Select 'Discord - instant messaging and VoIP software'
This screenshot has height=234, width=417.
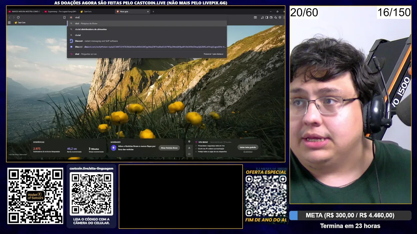click(147, 41)
